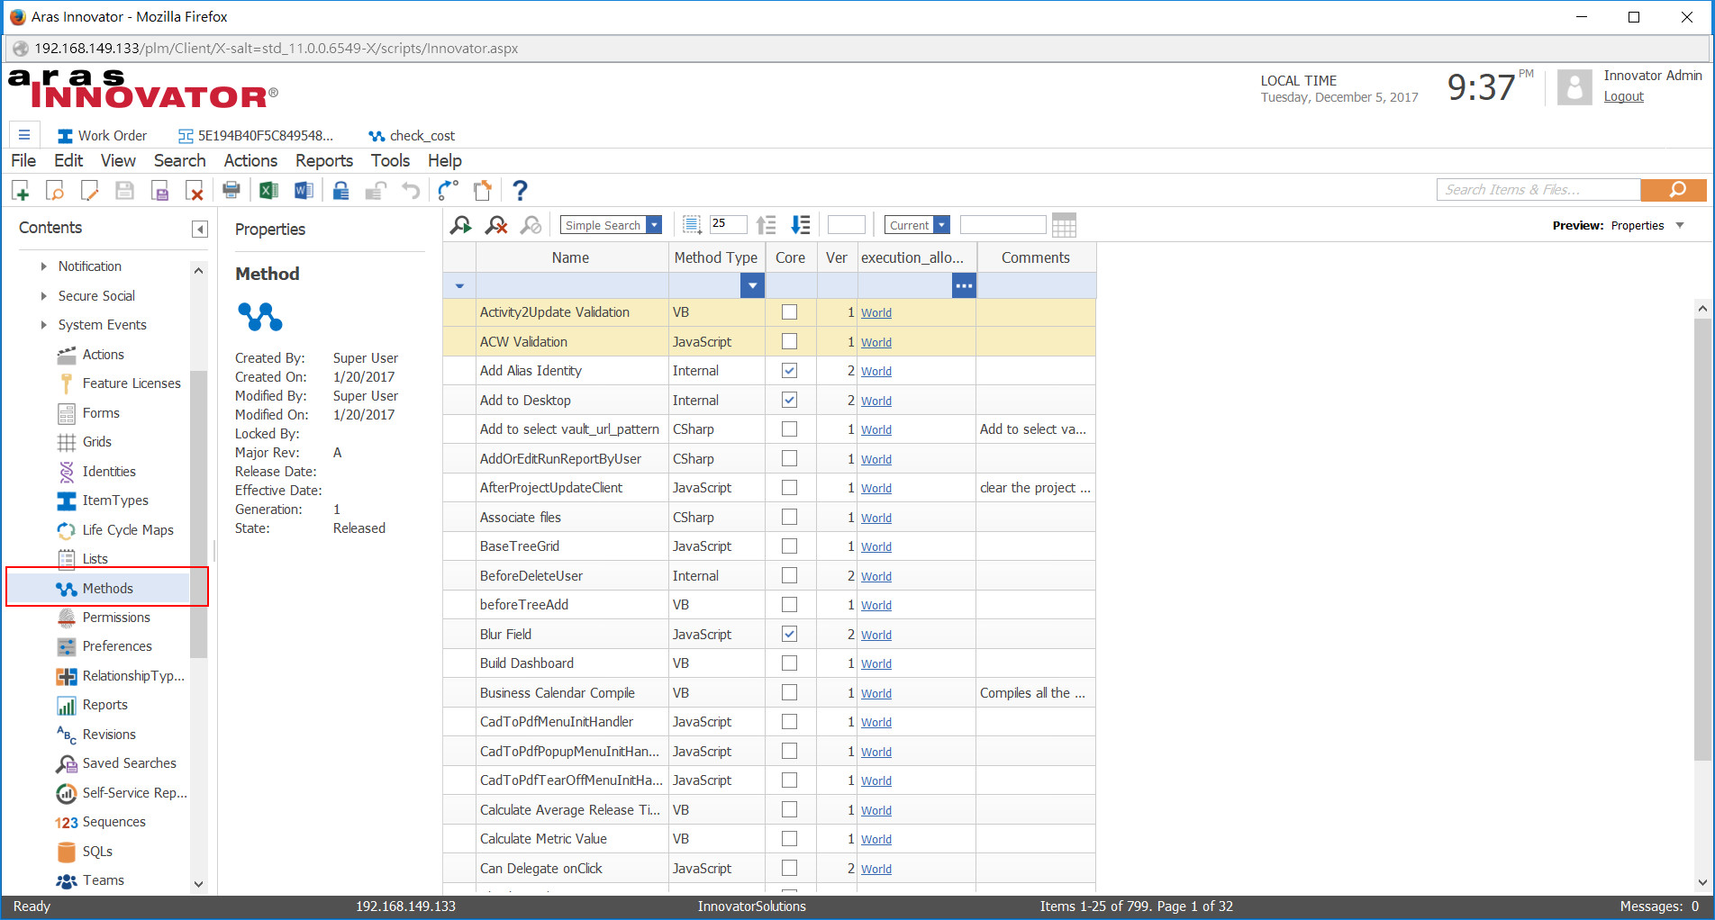This screenshot has height=920, width=1715.
Task: Click the Edit item pencil icon
Action: point(89,190)
